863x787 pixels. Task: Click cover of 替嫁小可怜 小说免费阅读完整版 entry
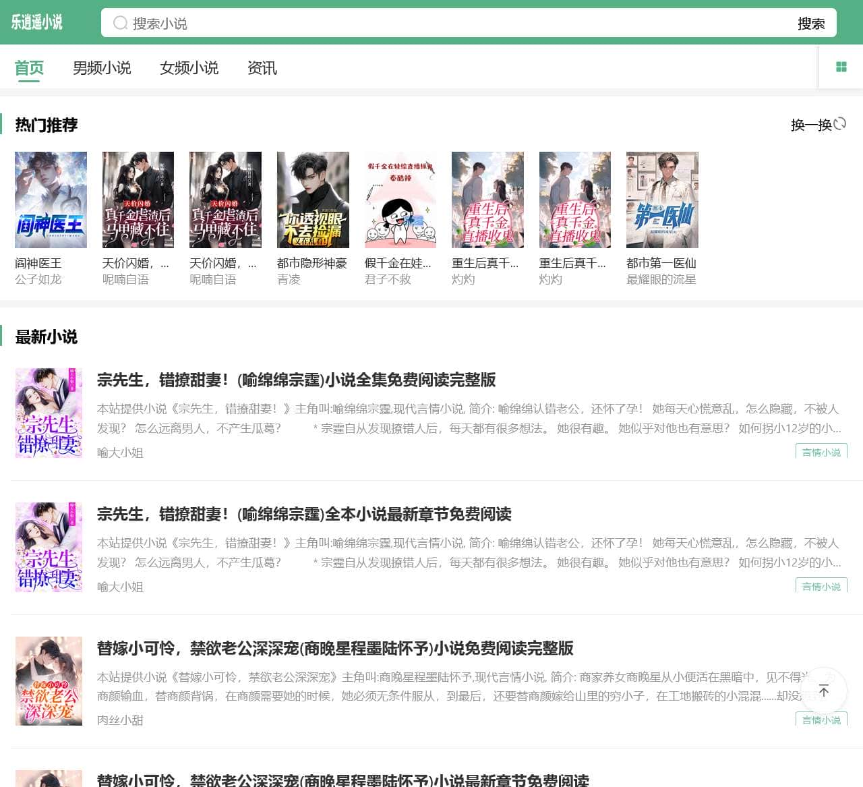(49, 681)
